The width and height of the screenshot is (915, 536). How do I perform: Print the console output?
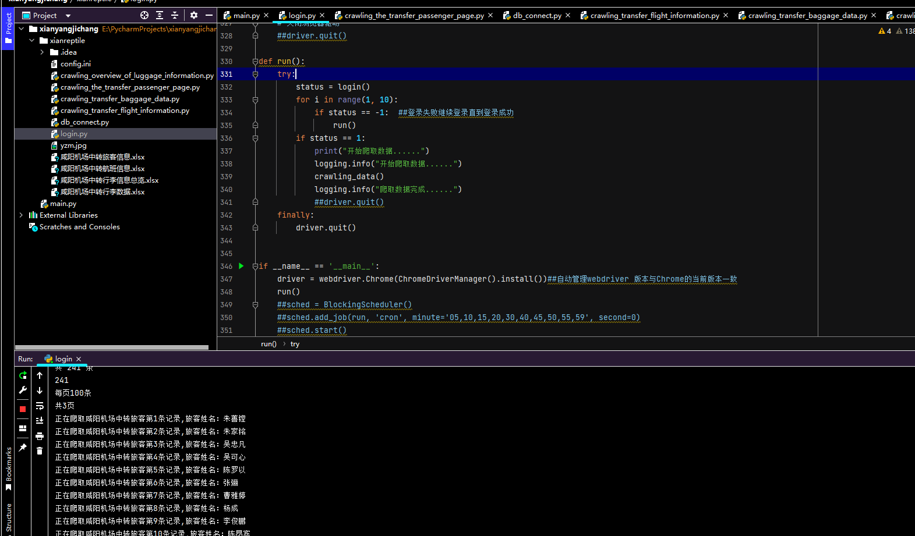40,436
